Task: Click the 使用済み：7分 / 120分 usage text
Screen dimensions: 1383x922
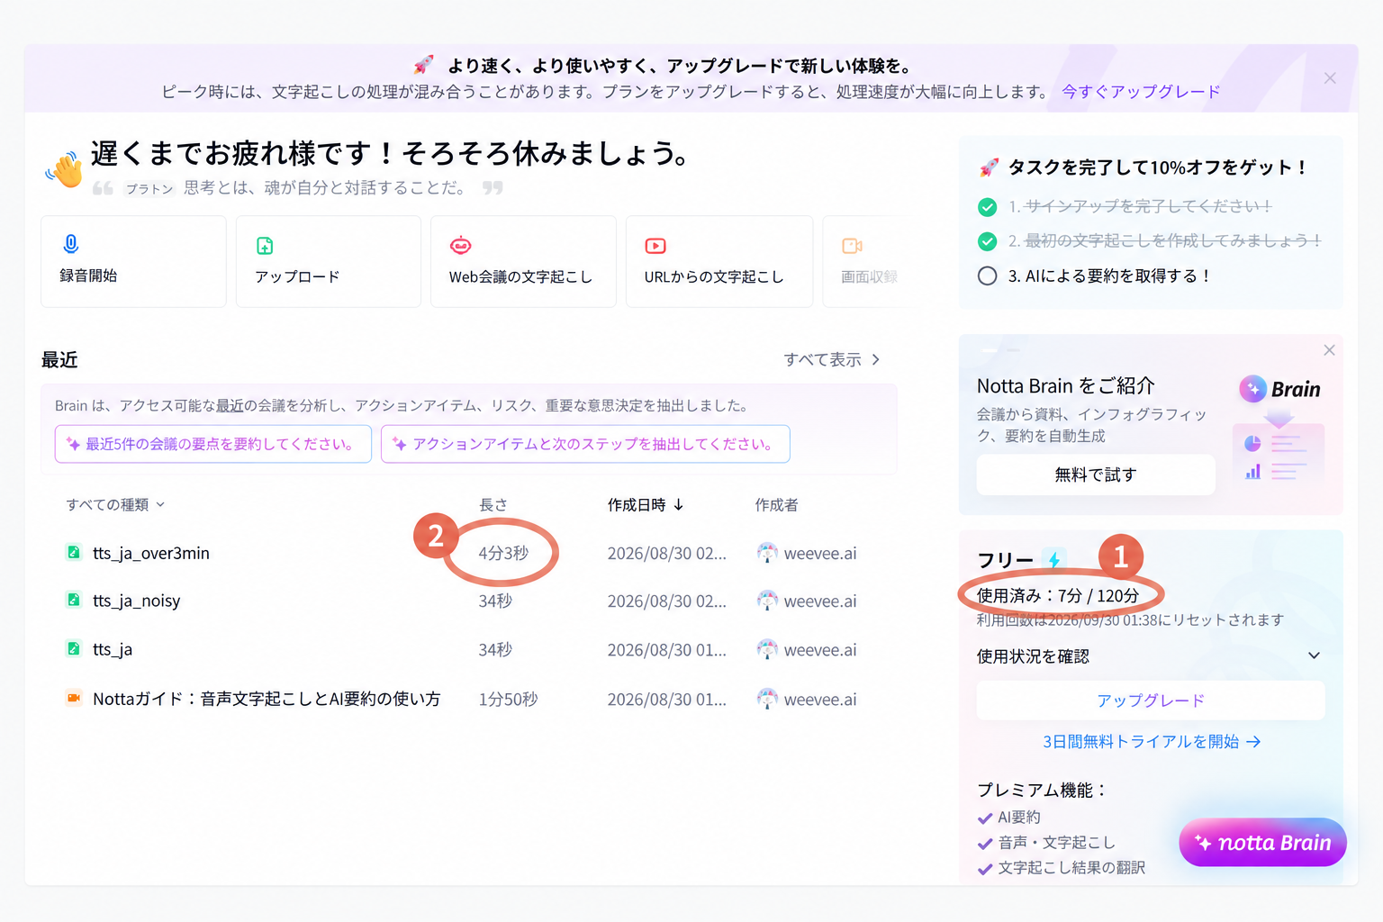Action: click(1058, 595)
